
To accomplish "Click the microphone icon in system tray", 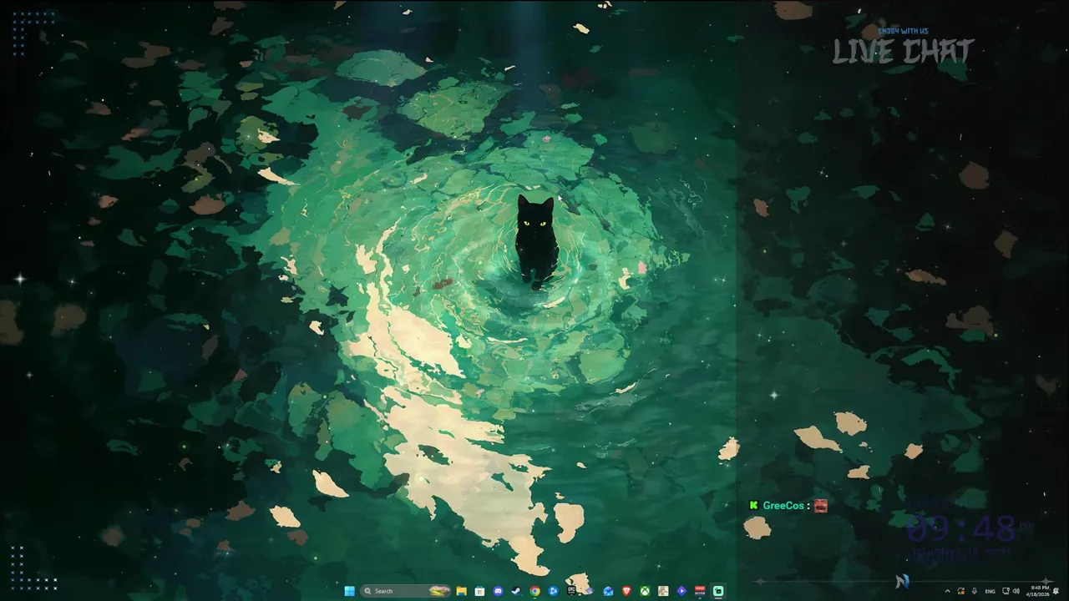I will [975, 591].
